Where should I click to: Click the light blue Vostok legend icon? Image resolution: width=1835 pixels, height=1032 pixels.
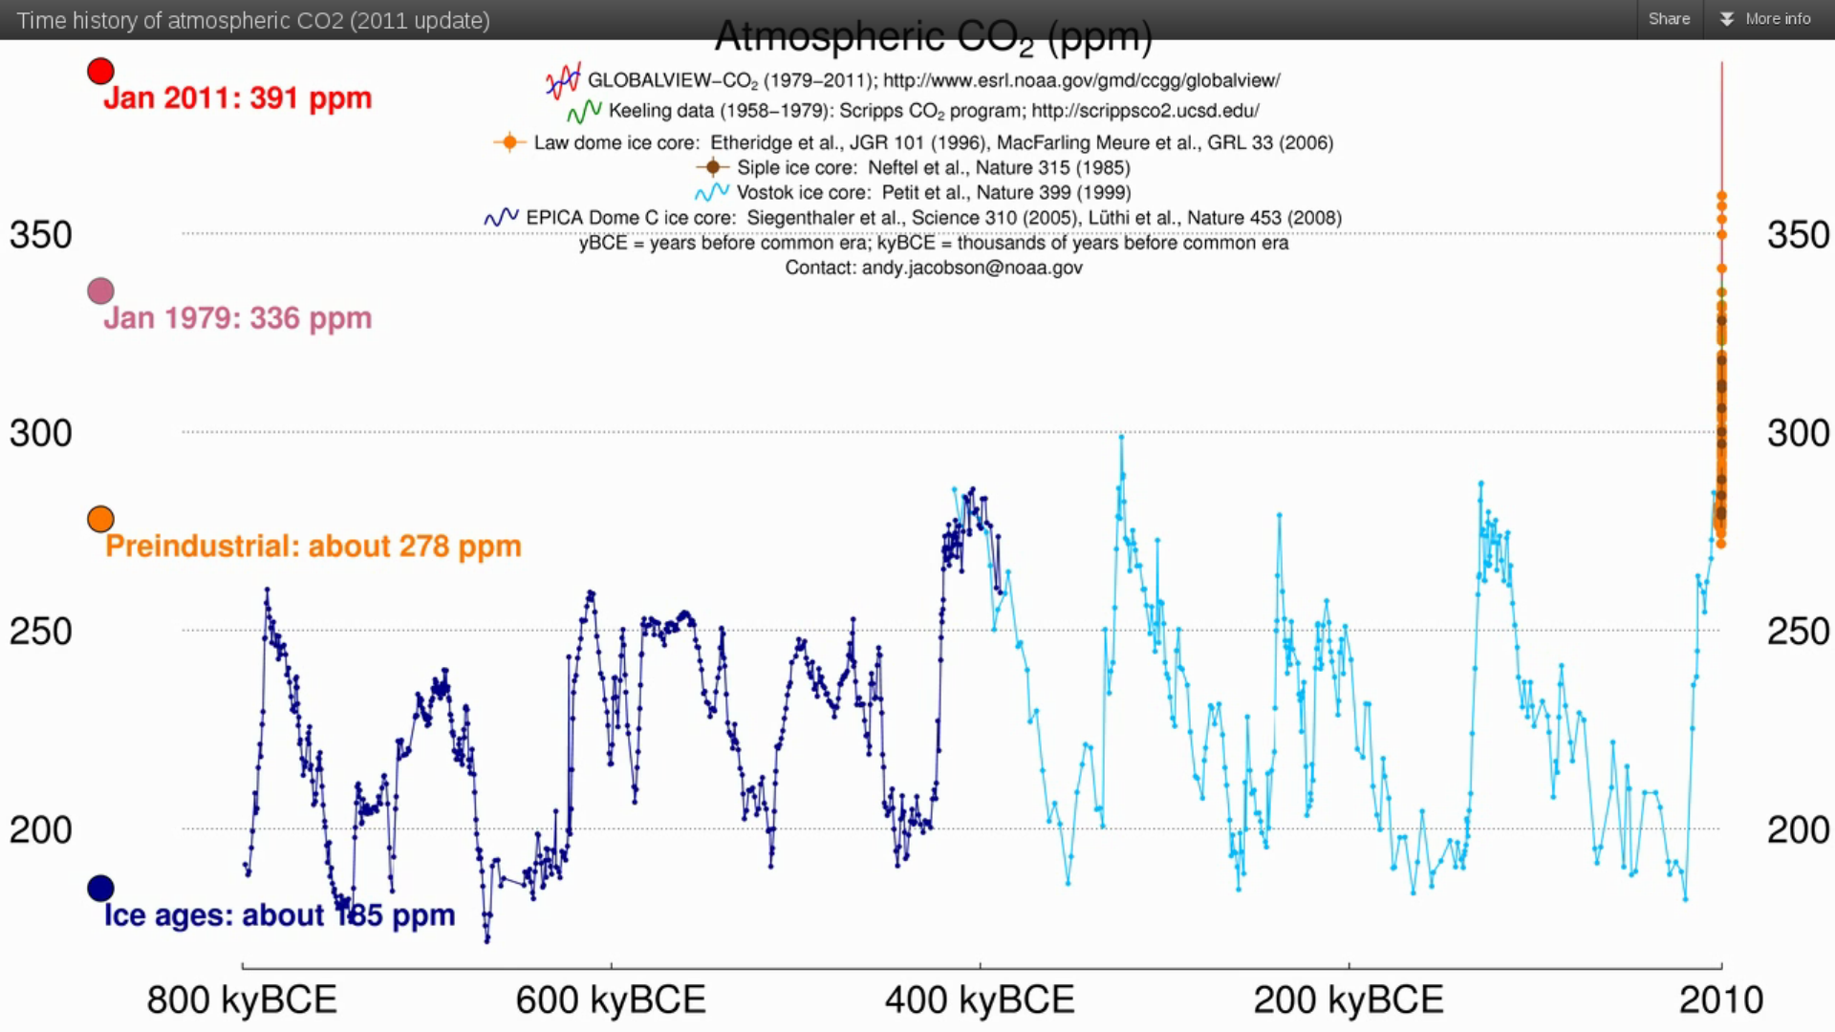tap(712, 192)
